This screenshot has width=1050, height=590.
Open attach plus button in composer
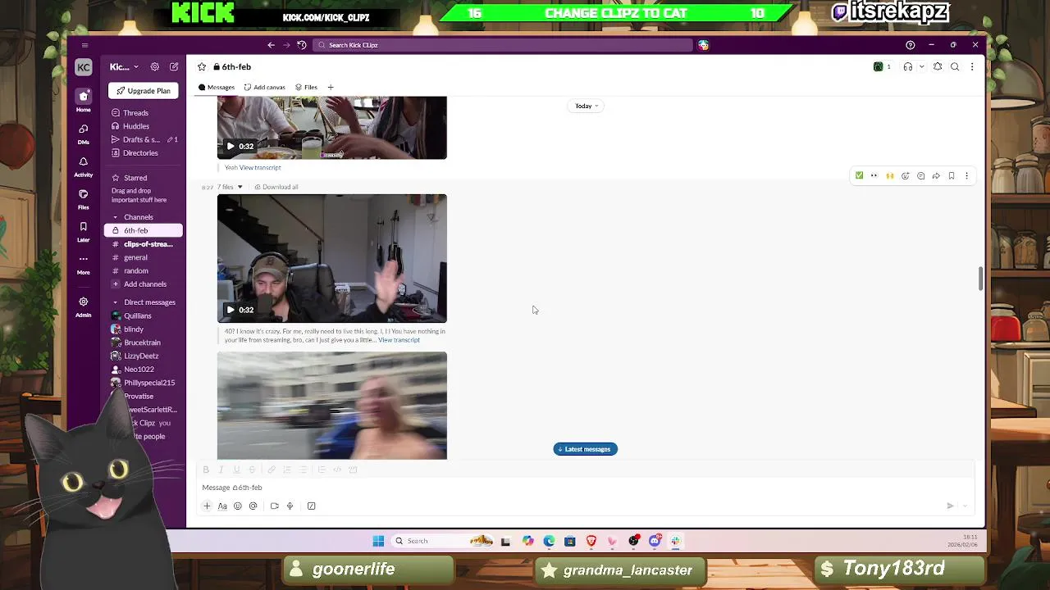[207, 506]
